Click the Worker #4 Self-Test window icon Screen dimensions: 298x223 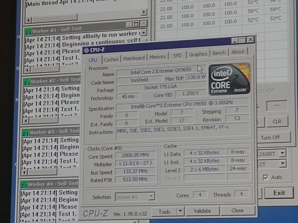(24, 185)
